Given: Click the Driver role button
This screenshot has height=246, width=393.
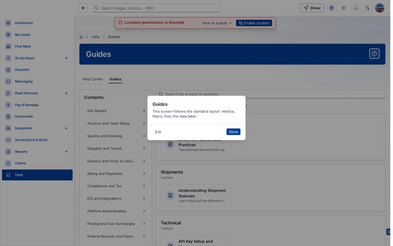Looking at the screenshot, I should coord(312,8).
